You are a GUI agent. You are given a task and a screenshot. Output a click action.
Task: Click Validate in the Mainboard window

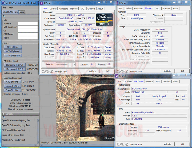point(167,144)
